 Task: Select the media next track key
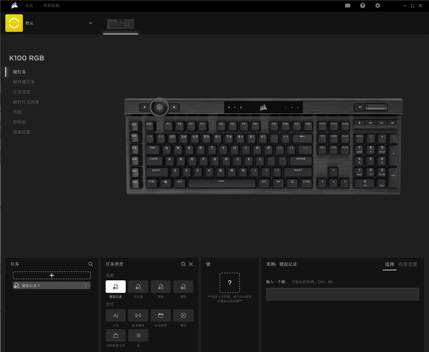392,123
